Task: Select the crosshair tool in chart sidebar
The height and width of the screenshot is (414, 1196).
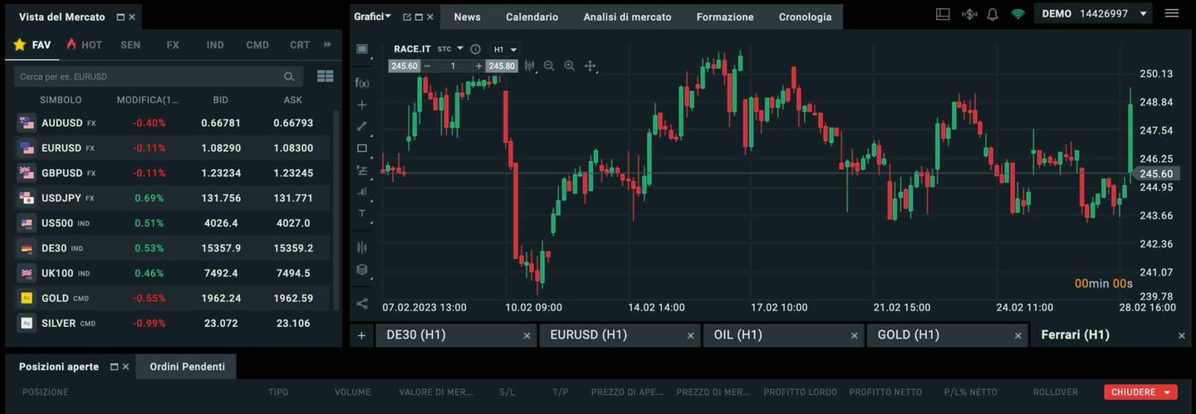Action: click(x=361, y=105)
